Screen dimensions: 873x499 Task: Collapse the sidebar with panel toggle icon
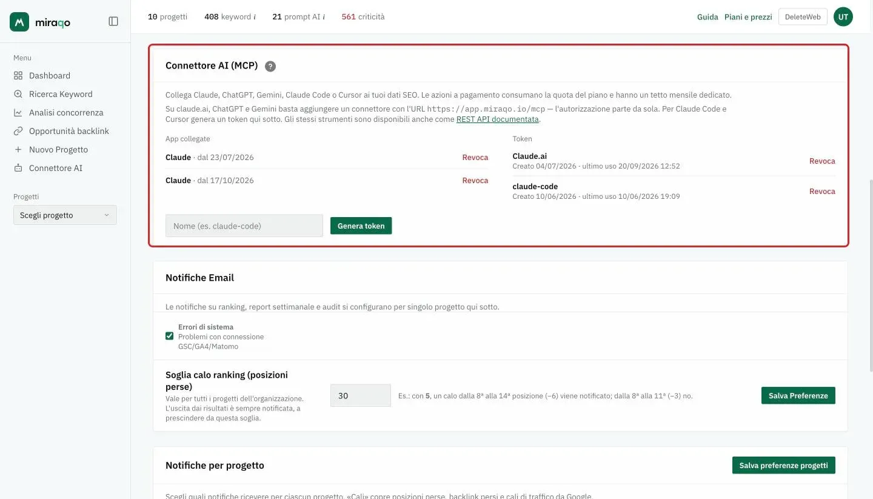click(113, 21)
